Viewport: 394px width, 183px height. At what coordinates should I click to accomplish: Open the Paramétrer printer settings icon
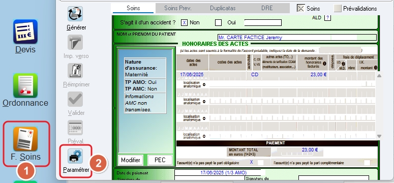point(75,156)
